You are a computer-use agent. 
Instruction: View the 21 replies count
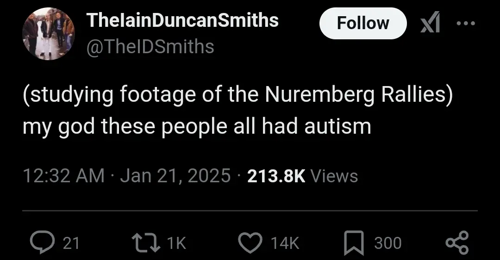coord(71,243)
